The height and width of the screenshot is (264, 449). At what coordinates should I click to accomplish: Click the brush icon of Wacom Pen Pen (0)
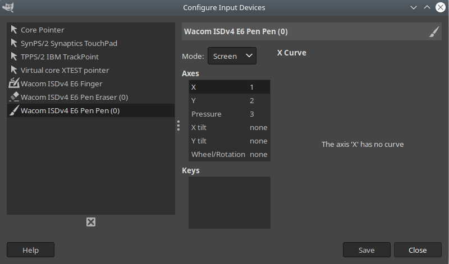[x=13, y=110]
